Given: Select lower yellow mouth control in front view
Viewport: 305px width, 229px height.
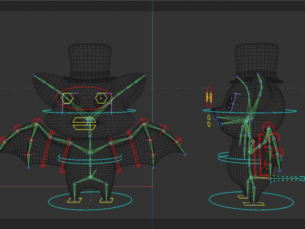Looking at the screenshot, I should click(x=85, y=127).
